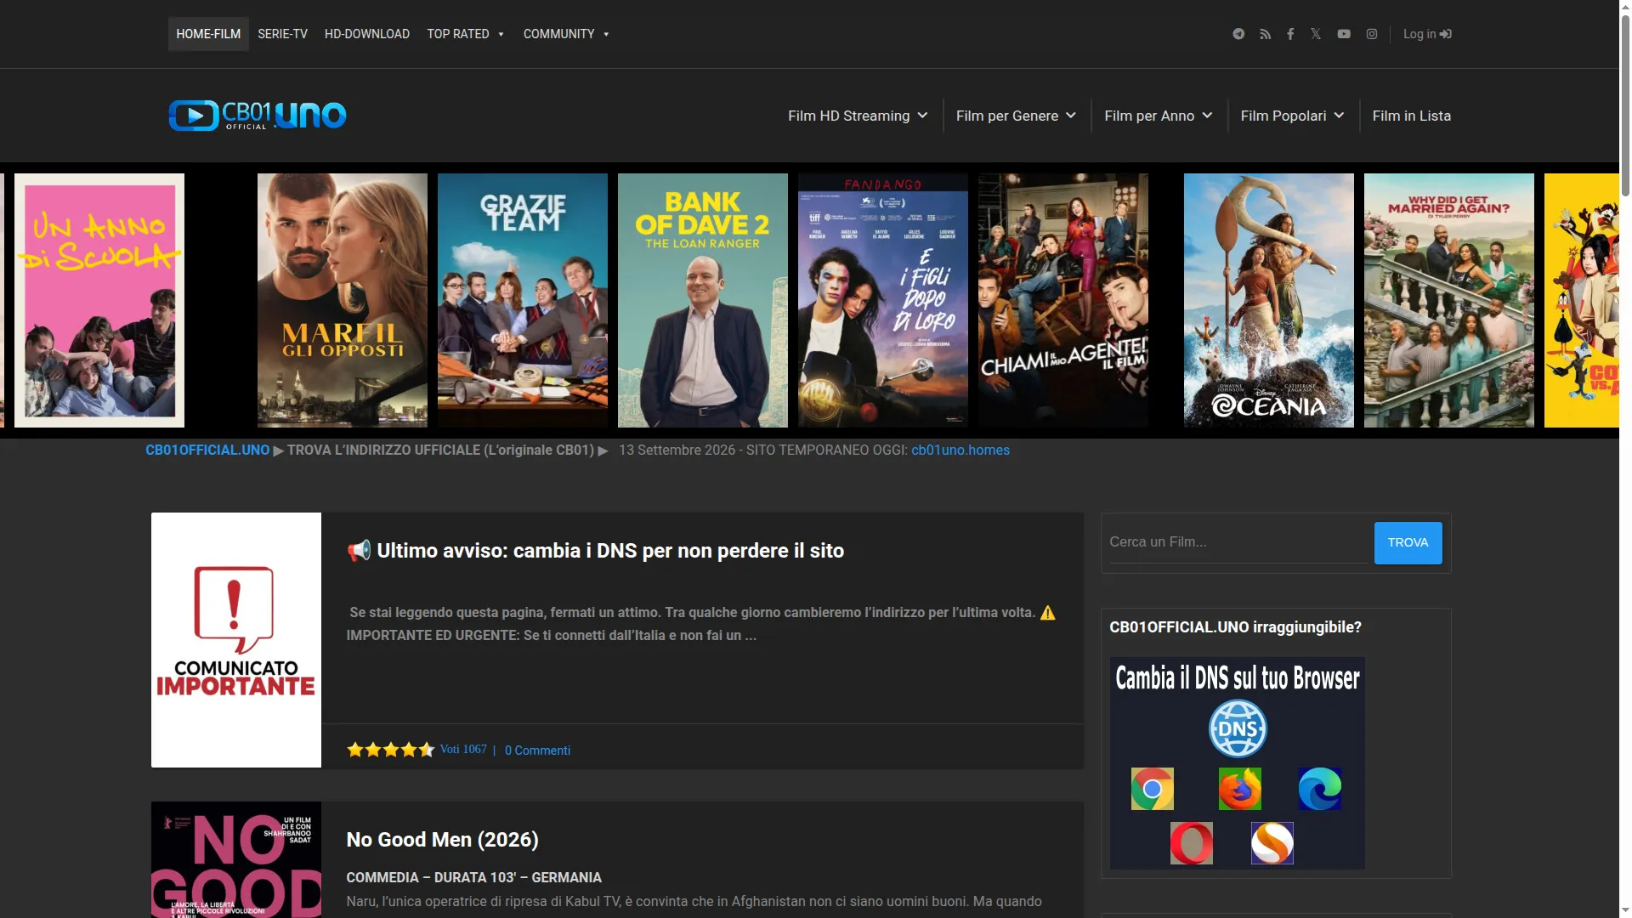Open the cb01uno.homes temporary site link
Screen dimensions: 1632x918
pyautogui.click(x=960, y=450)
